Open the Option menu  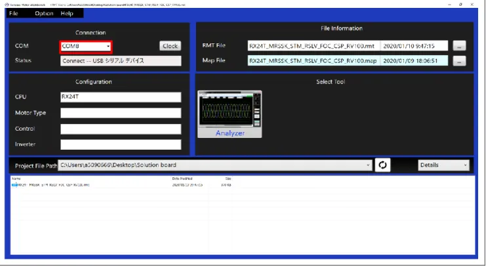[44, 13]
